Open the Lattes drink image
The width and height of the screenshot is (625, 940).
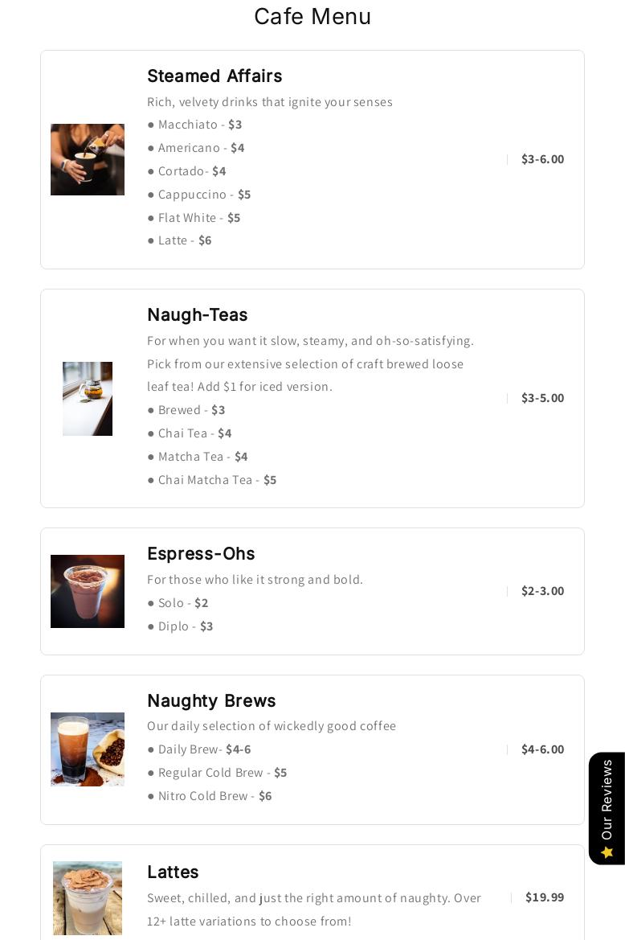[x=88, y=897]
